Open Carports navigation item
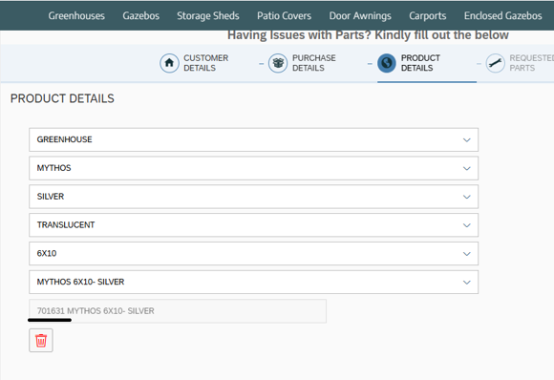 click(428, 16)
